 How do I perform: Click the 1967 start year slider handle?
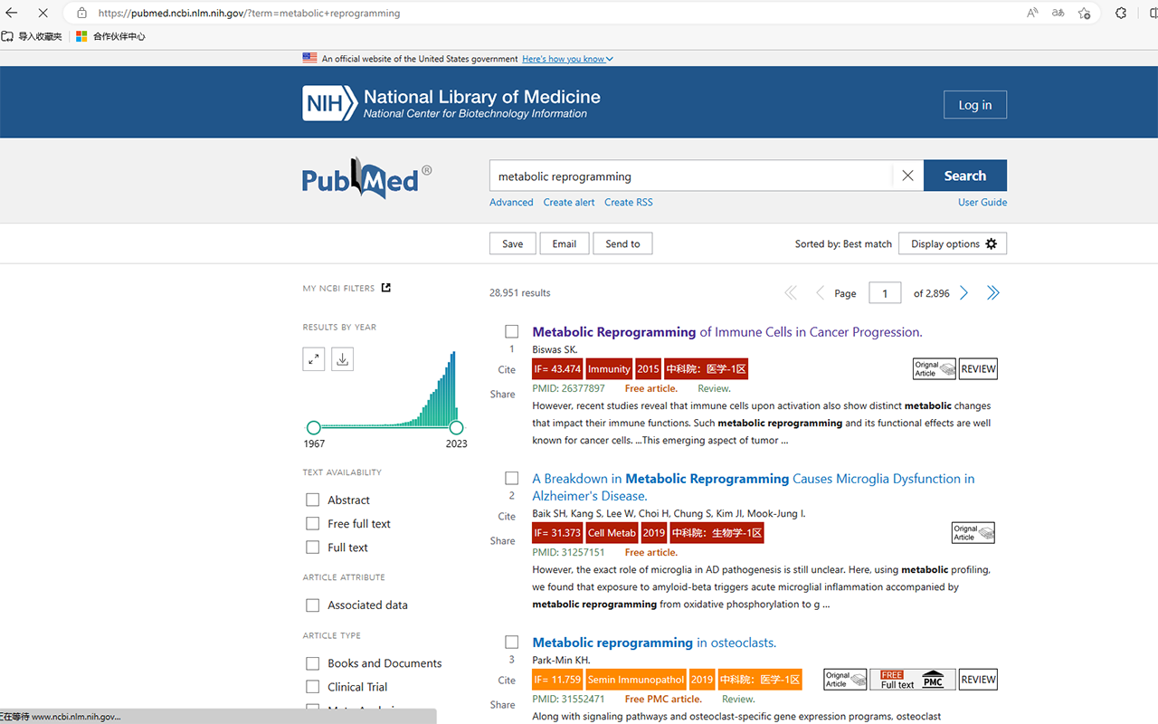tap(313, 427)
